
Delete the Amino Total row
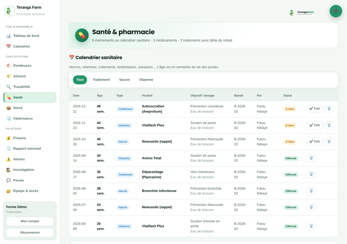point(311,158)
